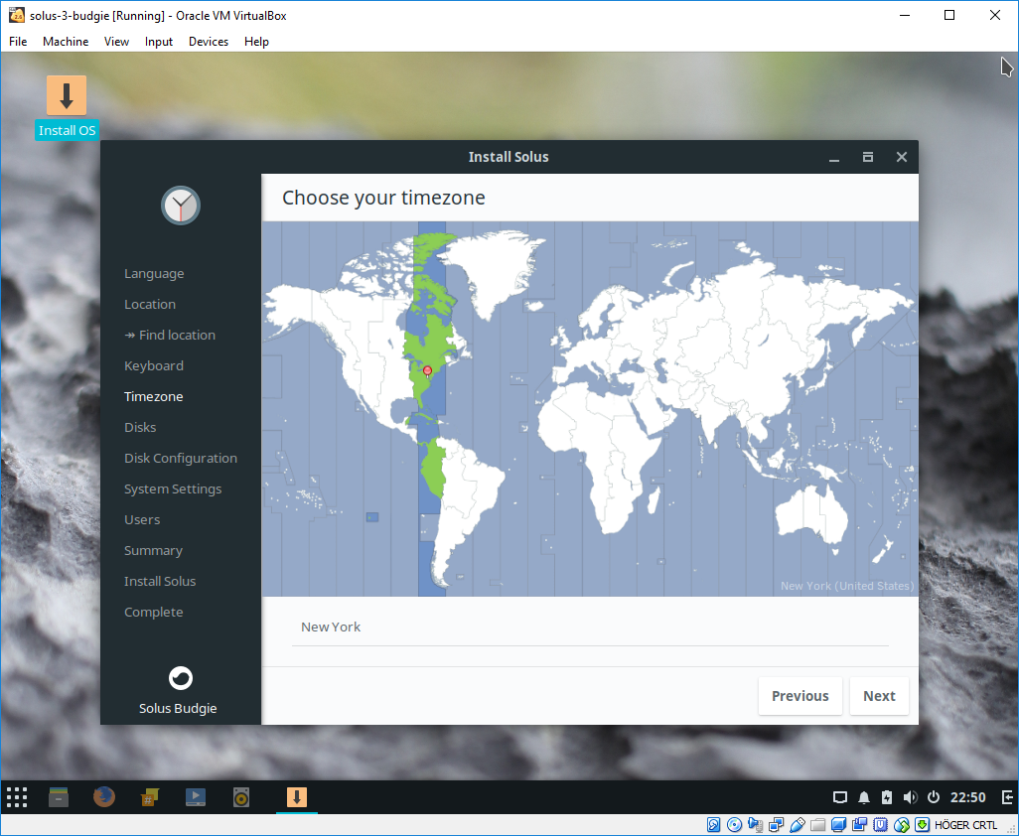Click the VirtualBox mouse integration status icon
This screenshot has height=836, width=1019.
[901, 825]
